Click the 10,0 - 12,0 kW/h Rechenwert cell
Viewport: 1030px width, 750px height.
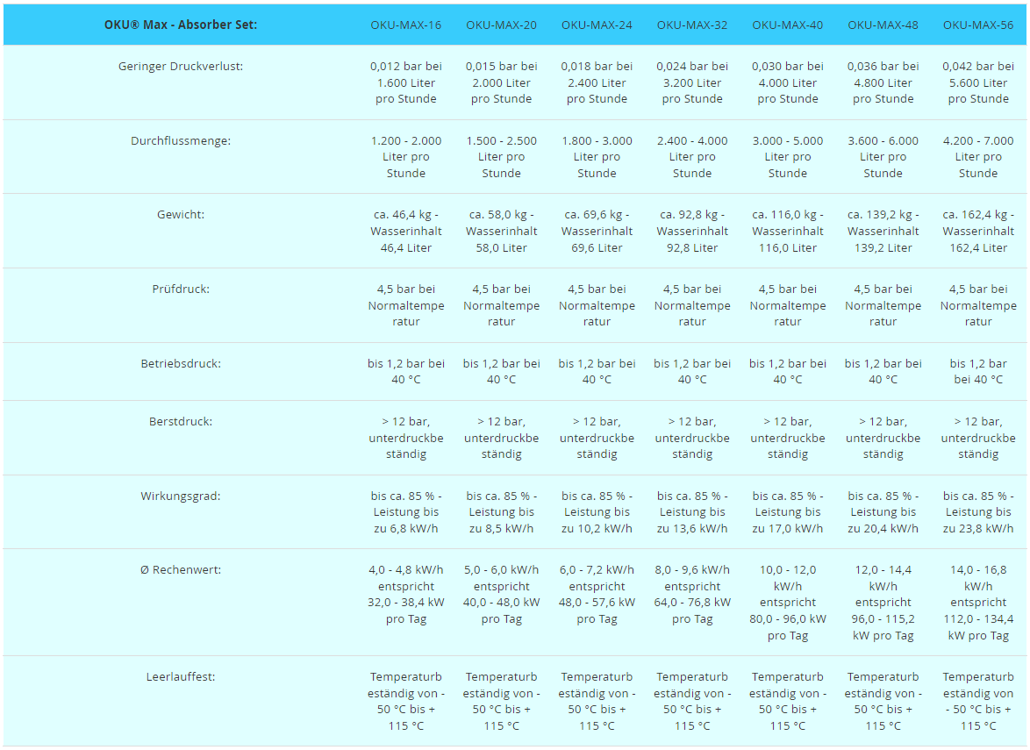(788, 603)
